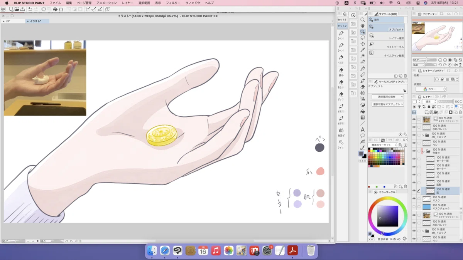The image size is (463, 260).
Task: Click the 色混ぜ blend tool icon
Action: click(x=341, y=132)
